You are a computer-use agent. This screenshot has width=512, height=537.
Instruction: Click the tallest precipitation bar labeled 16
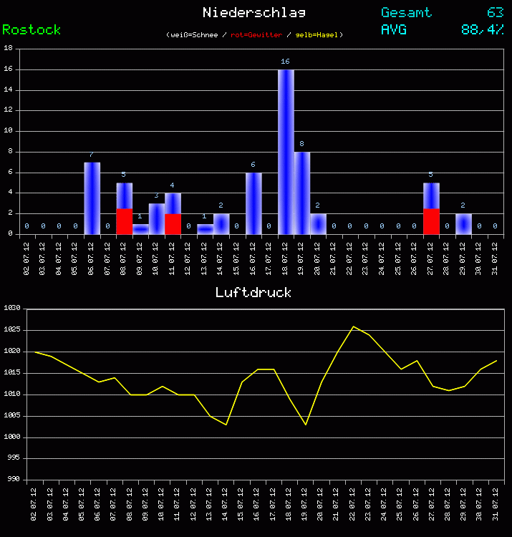click(x=286, y=152)
